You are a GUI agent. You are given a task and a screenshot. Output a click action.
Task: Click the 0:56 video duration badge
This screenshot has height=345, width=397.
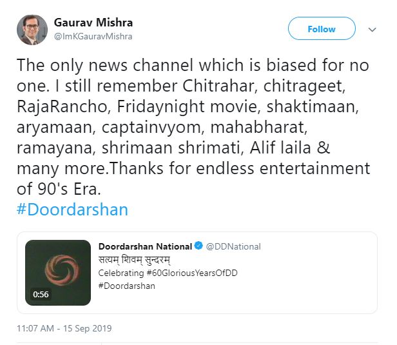point(41,294)
